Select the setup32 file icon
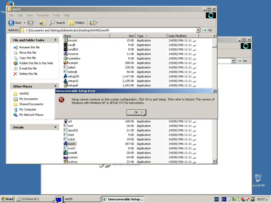Viewport: 271px width, 203px height. (66, 81)
